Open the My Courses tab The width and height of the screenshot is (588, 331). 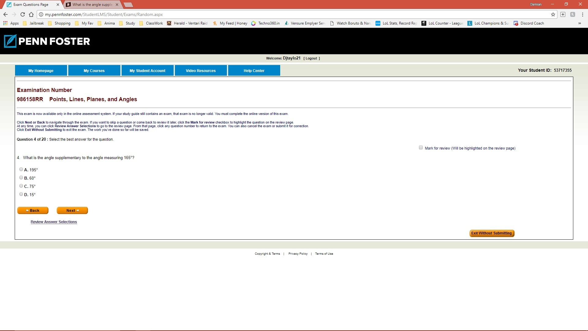[x=94, y=70]
